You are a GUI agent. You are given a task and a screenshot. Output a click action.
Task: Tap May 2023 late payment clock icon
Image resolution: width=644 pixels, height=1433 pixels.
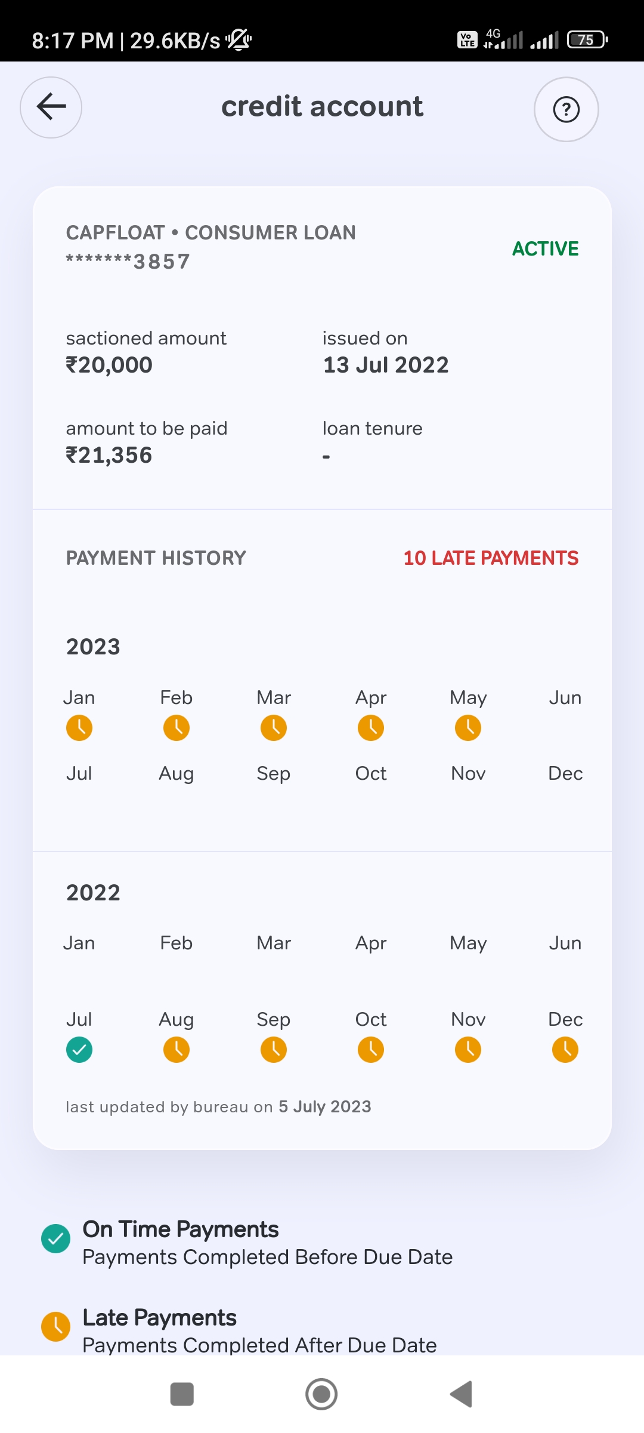(x=468, y=728)
